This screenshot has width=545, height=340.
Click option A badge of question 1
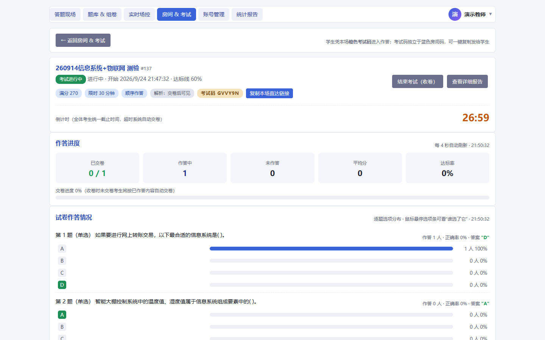[62, 249]
